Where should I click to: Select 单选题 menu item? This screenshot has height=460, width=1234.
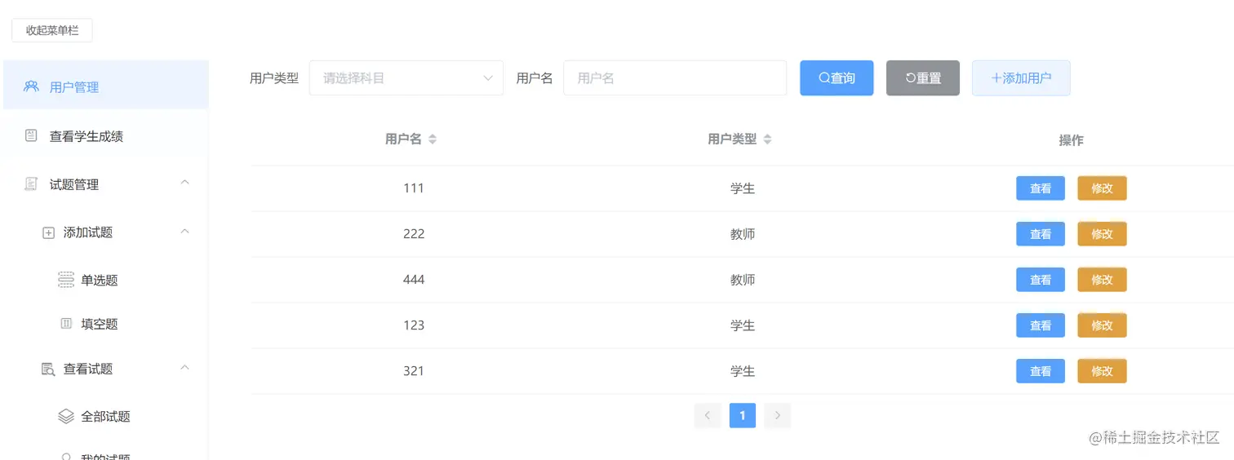point(106,280)
